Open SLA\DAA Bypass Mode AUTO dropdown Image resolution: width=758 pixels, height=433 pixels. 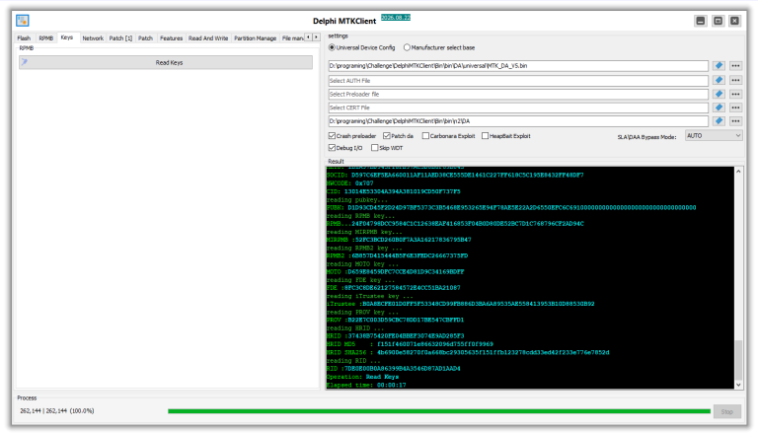click(x=713, y=136)
